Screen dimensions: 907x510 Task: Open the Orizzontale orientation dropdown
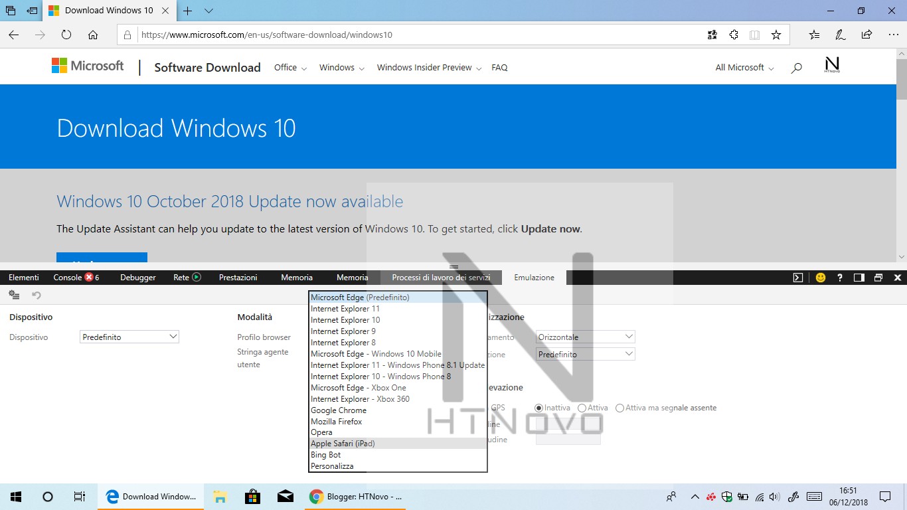[586, 337]
